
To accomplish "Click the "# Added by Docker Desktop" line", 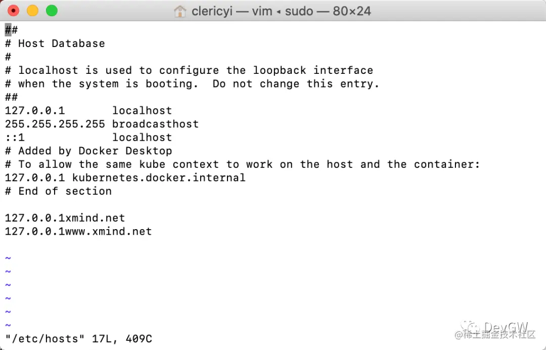I will pyautogui.click(x=88, y=151).
